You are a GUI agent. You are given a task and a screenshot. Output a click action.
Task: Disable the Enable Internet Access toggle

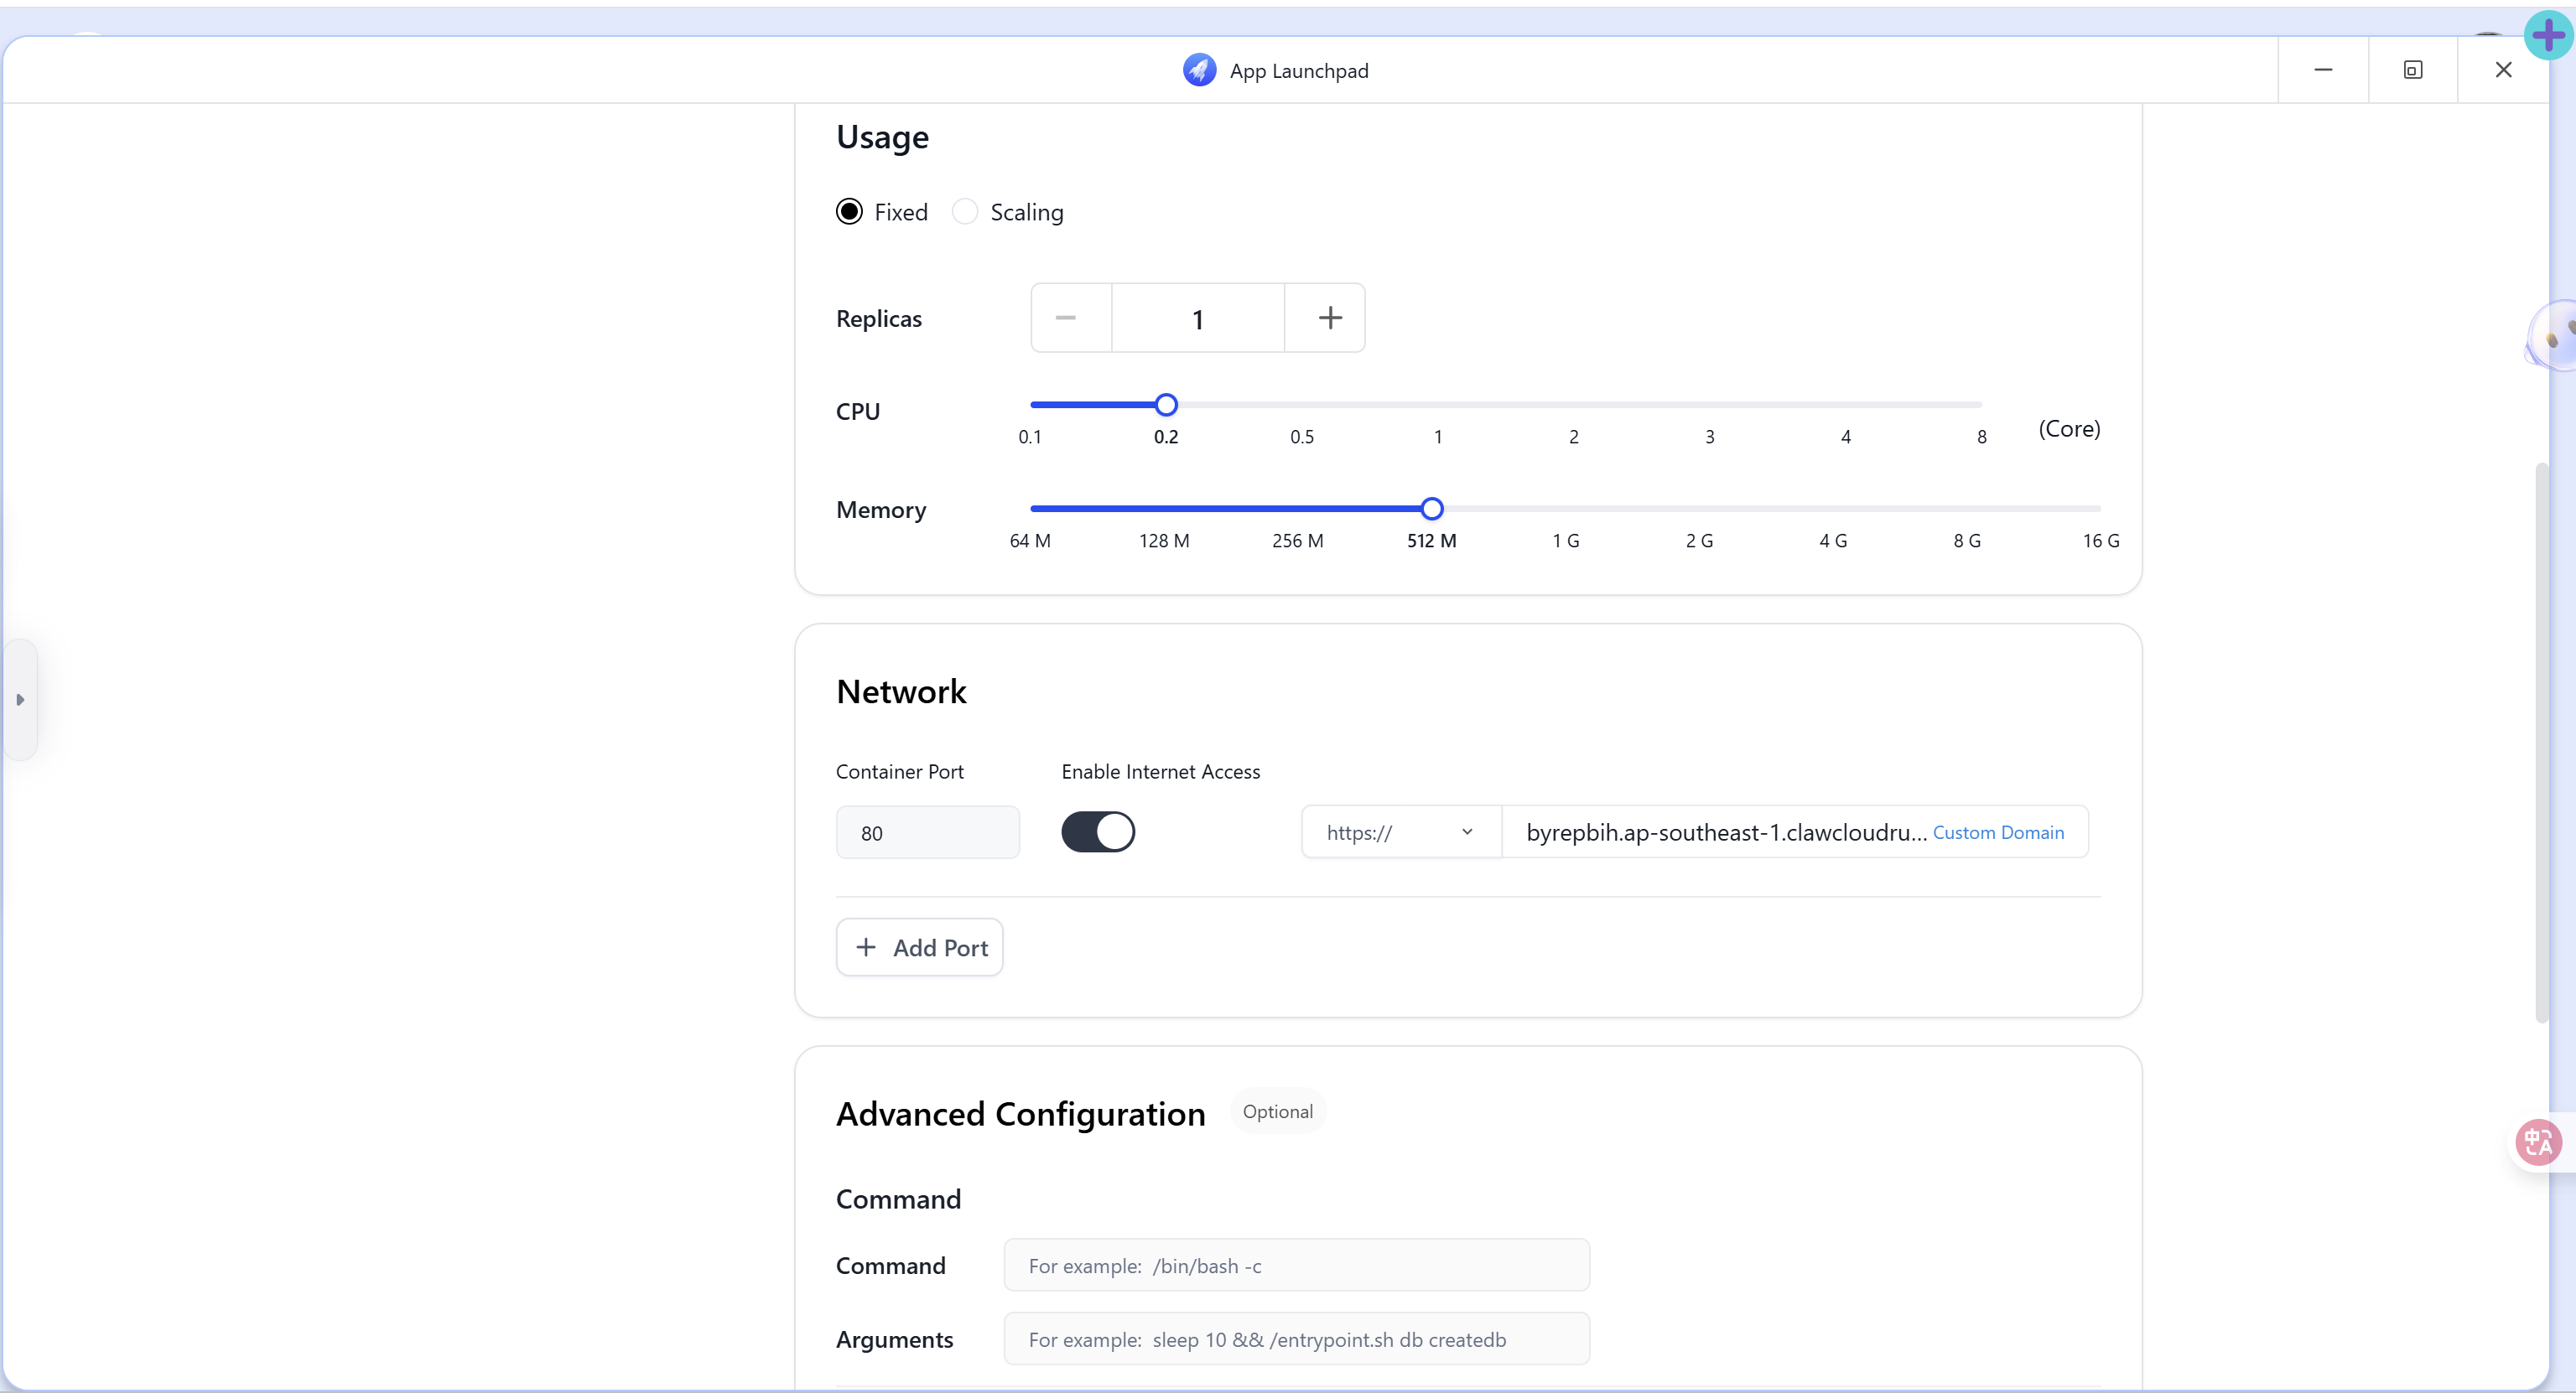pyautogui.click(x=1097, y=831)
